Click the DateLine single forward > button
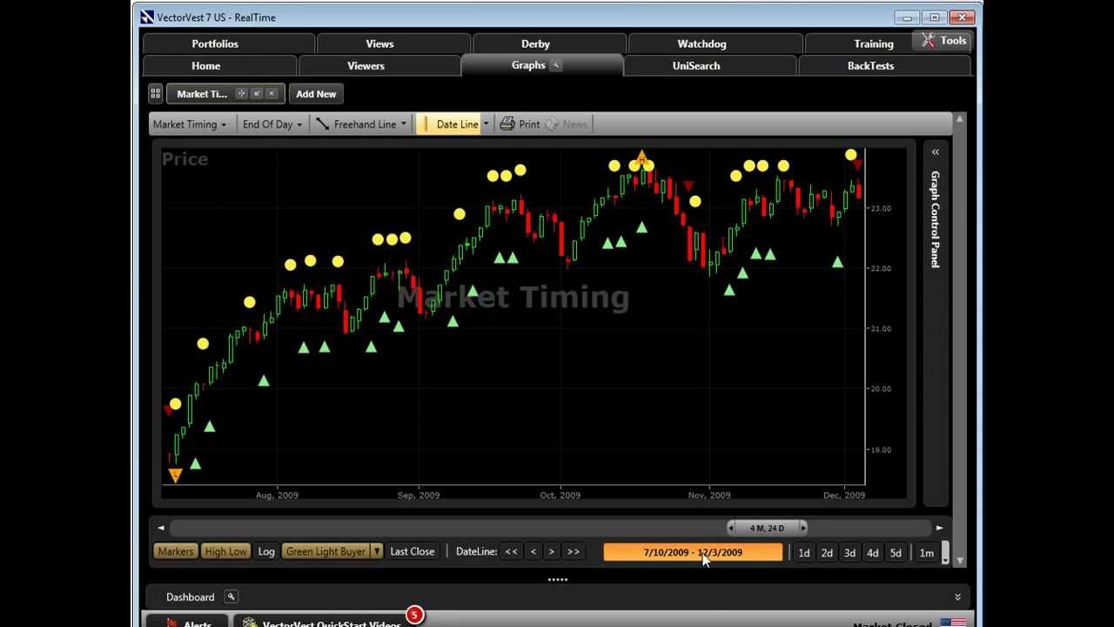This screenshot has height=627, width=1114. (x=551, y=551)
